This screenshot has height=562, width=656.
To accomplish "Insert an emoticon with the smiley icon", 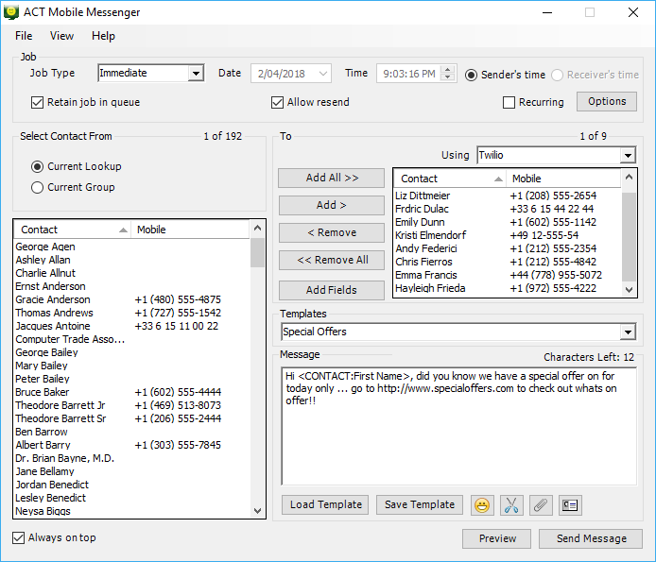I will [482, 505].
